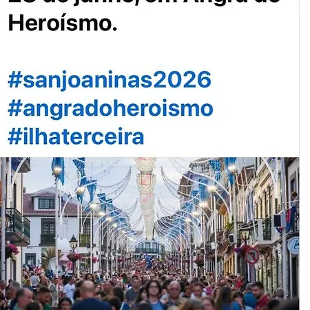
Task: Click the flag hanging from right balcony
Action: pos(289,219)
